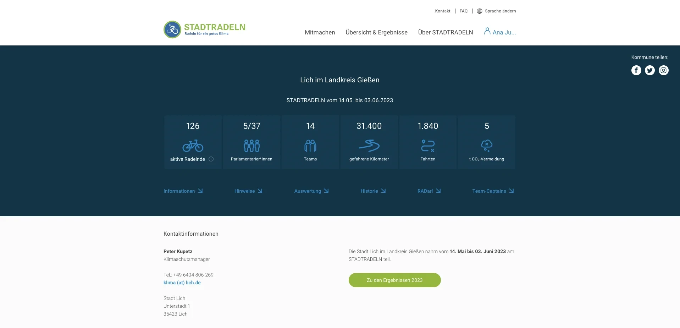
Task: Click the Zu den Ergebnissen 2023 button
Action: (x=394, y=280)
